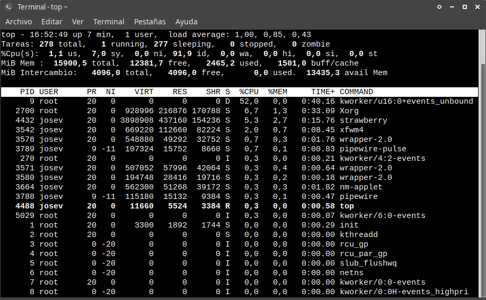This screenshot has width=486, height=300.
Task: Open the Pestañas menu
Action: (149, 22)
